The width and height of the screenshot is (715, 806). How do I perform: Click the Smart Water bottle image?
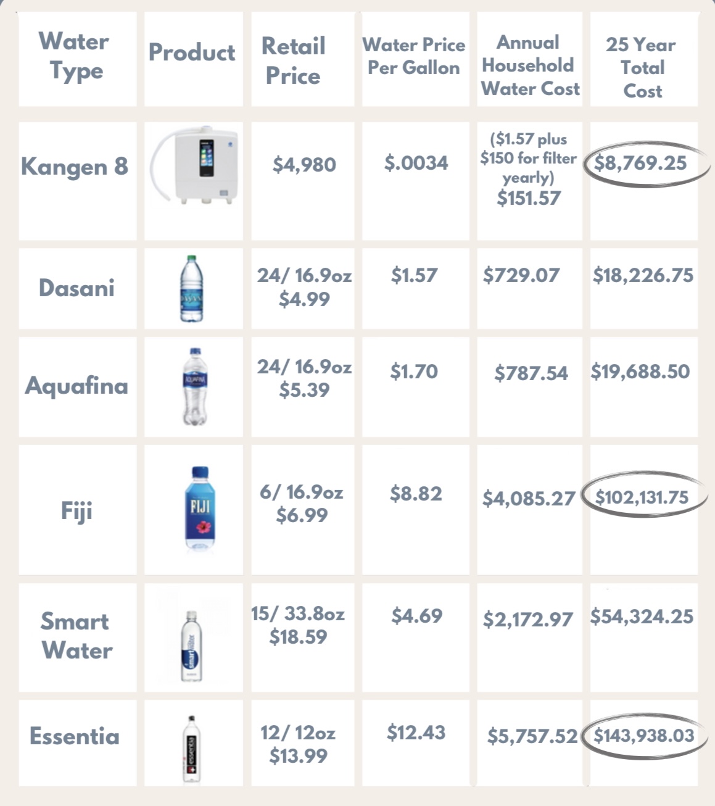191,646
